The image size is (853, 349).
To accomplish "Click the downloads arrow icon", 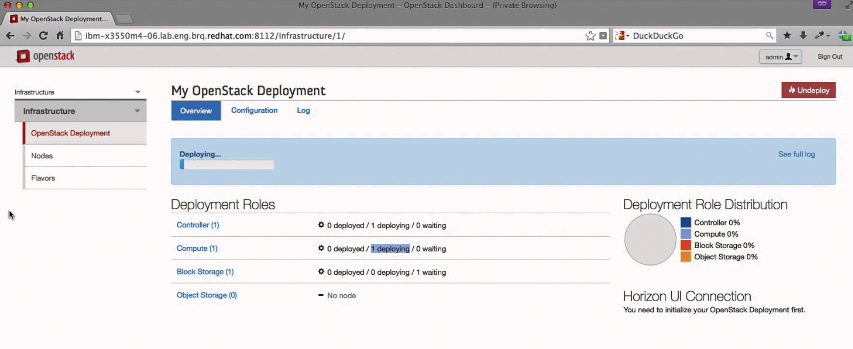I will click(x=803, y=36).
